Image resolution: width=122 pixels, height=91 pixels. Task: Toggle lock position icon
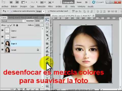click(x=14, y=25)
